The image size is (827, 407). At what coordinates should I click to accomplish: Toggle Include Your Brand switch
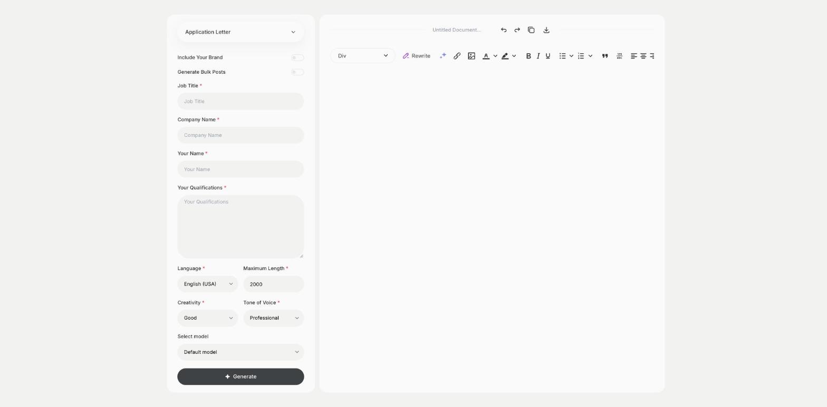(297, 58)
